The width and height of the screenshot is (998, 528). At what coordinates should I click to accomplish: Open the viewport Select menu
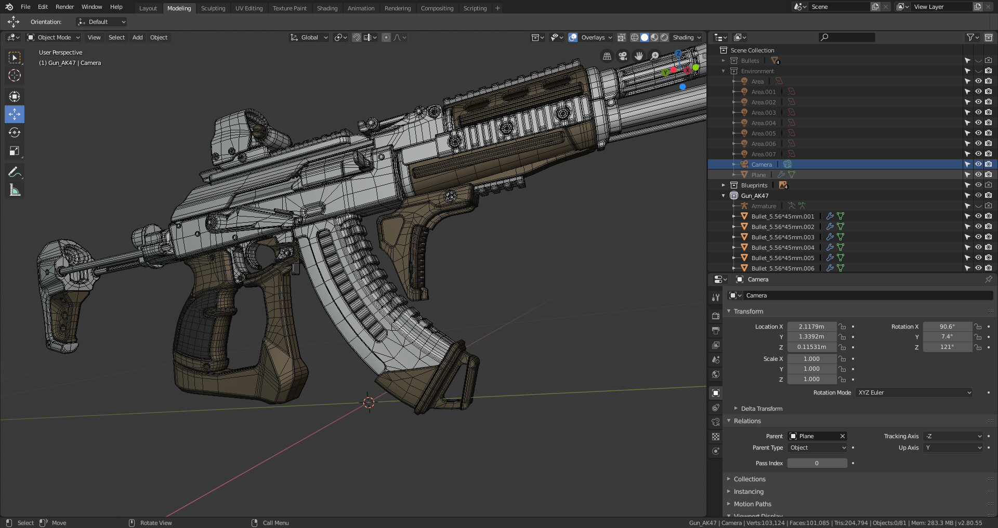point(116,37)
